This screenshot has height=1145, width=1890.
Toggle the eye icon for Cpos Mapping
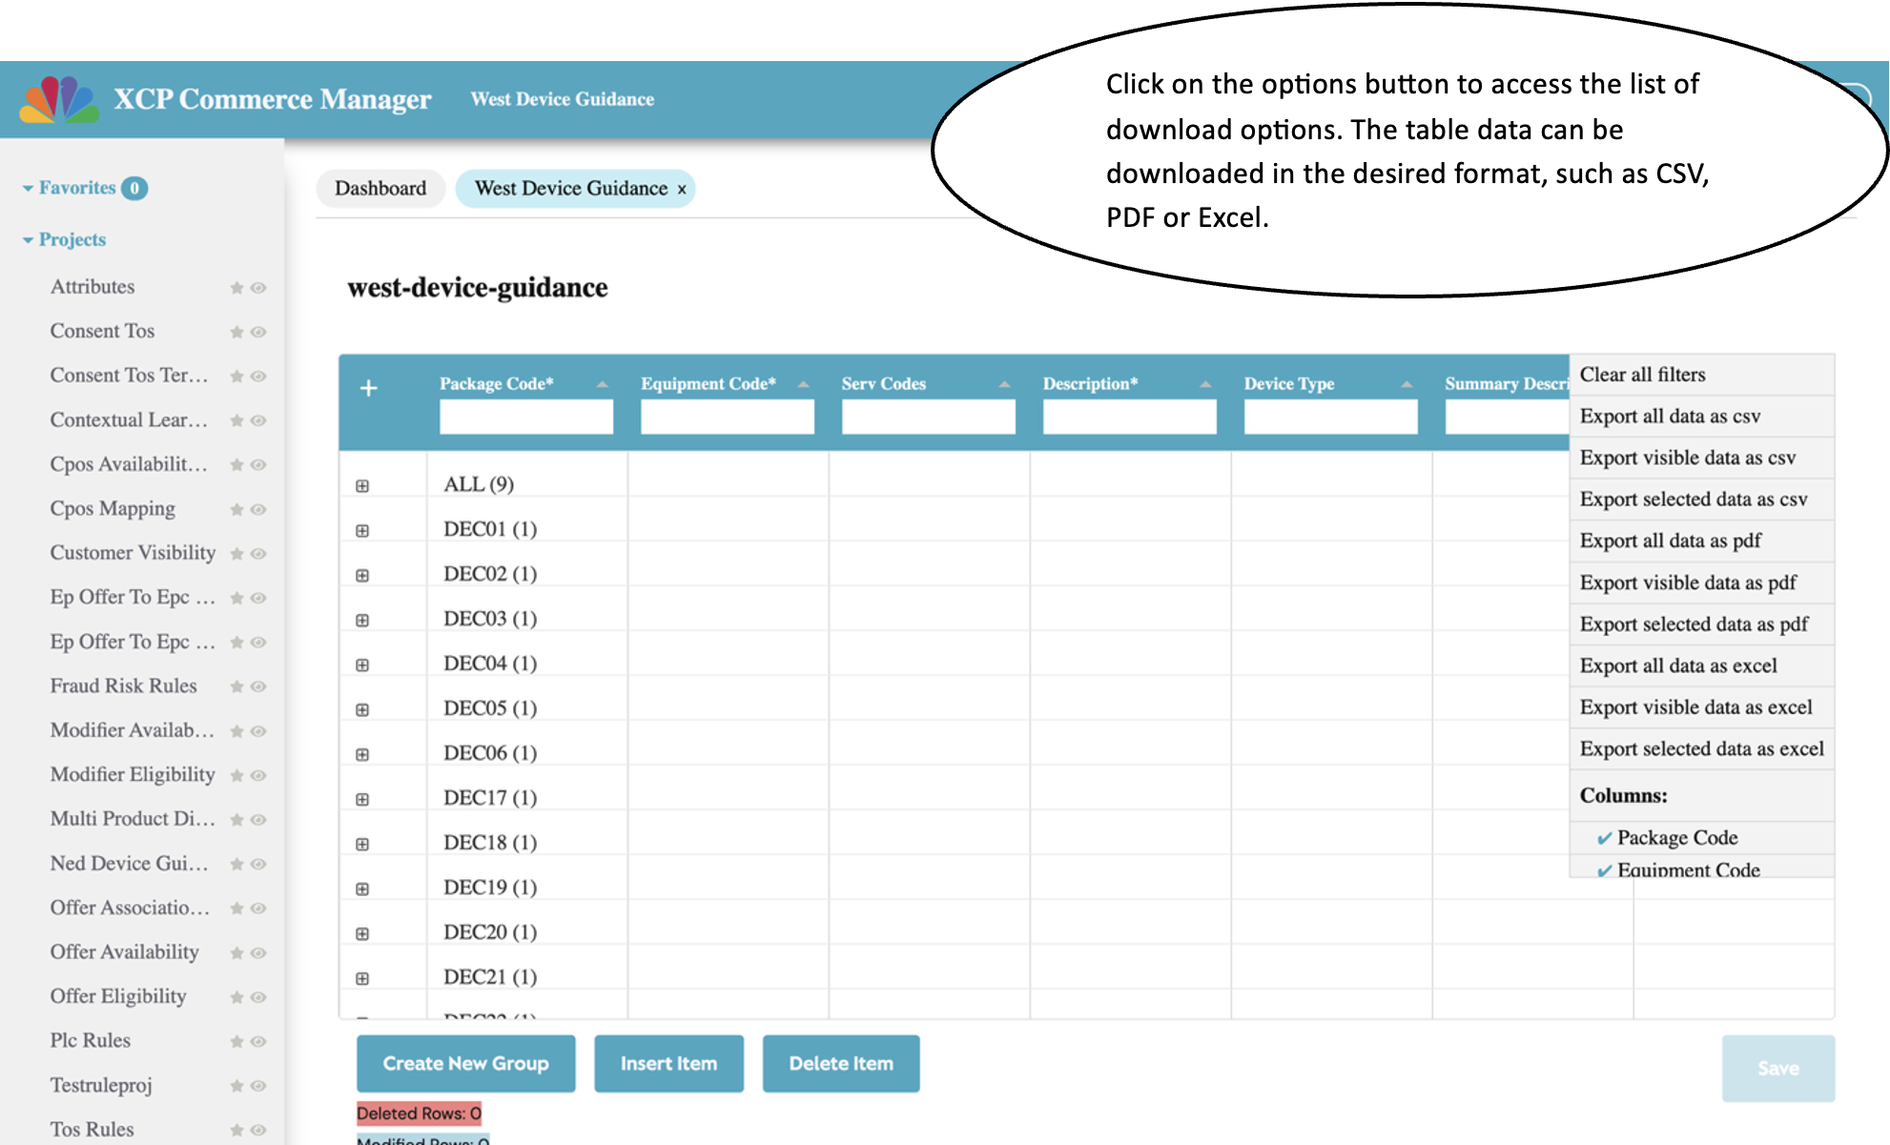click(x=258, y=509)
